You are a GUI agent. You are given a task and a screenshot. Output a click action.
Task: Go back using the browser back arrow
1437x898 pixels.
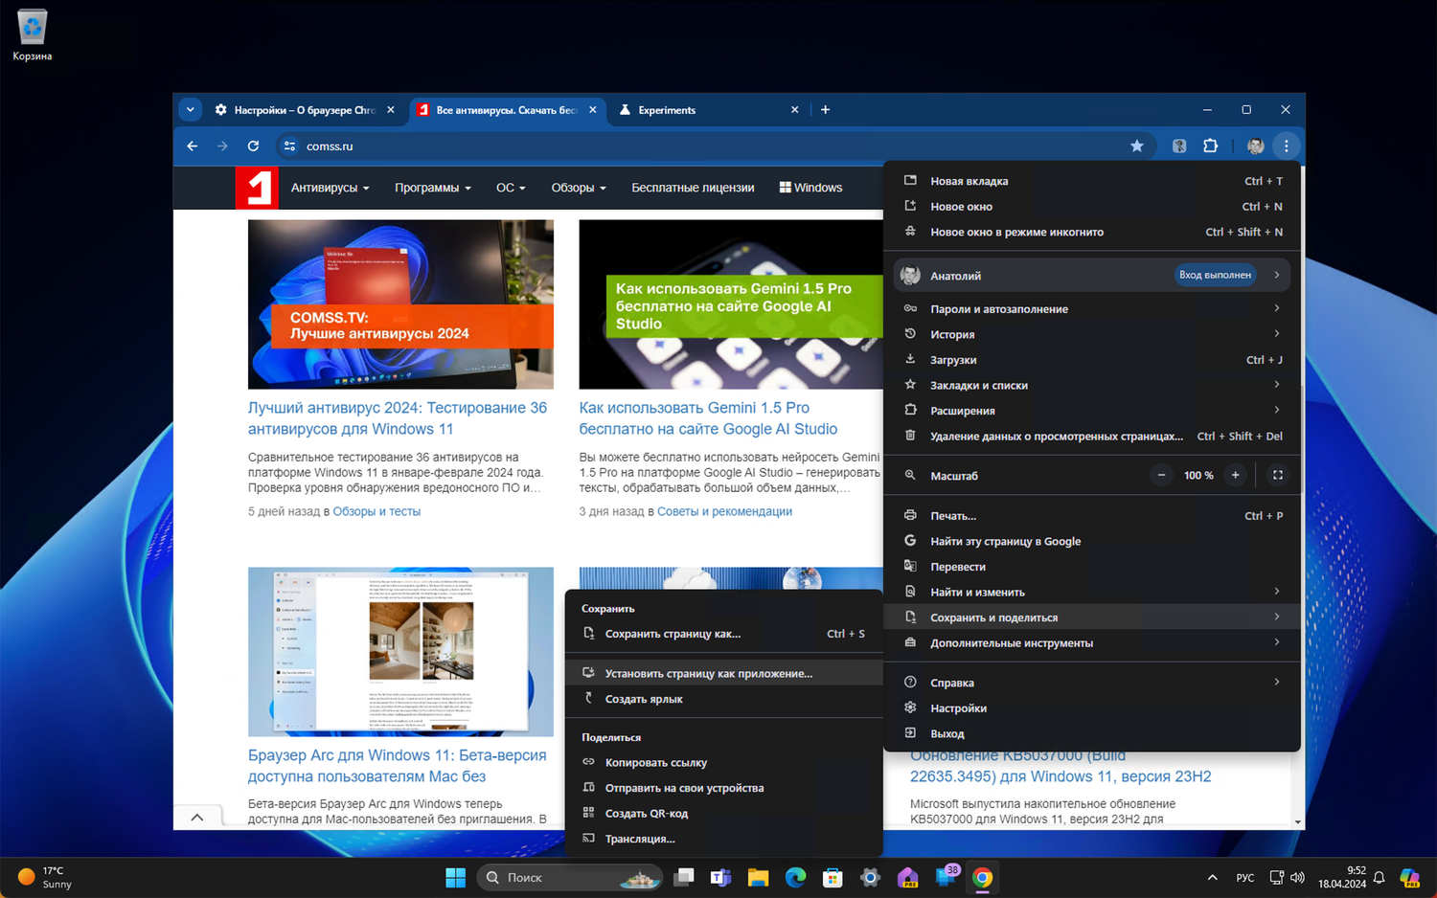(x=193, y=146)
